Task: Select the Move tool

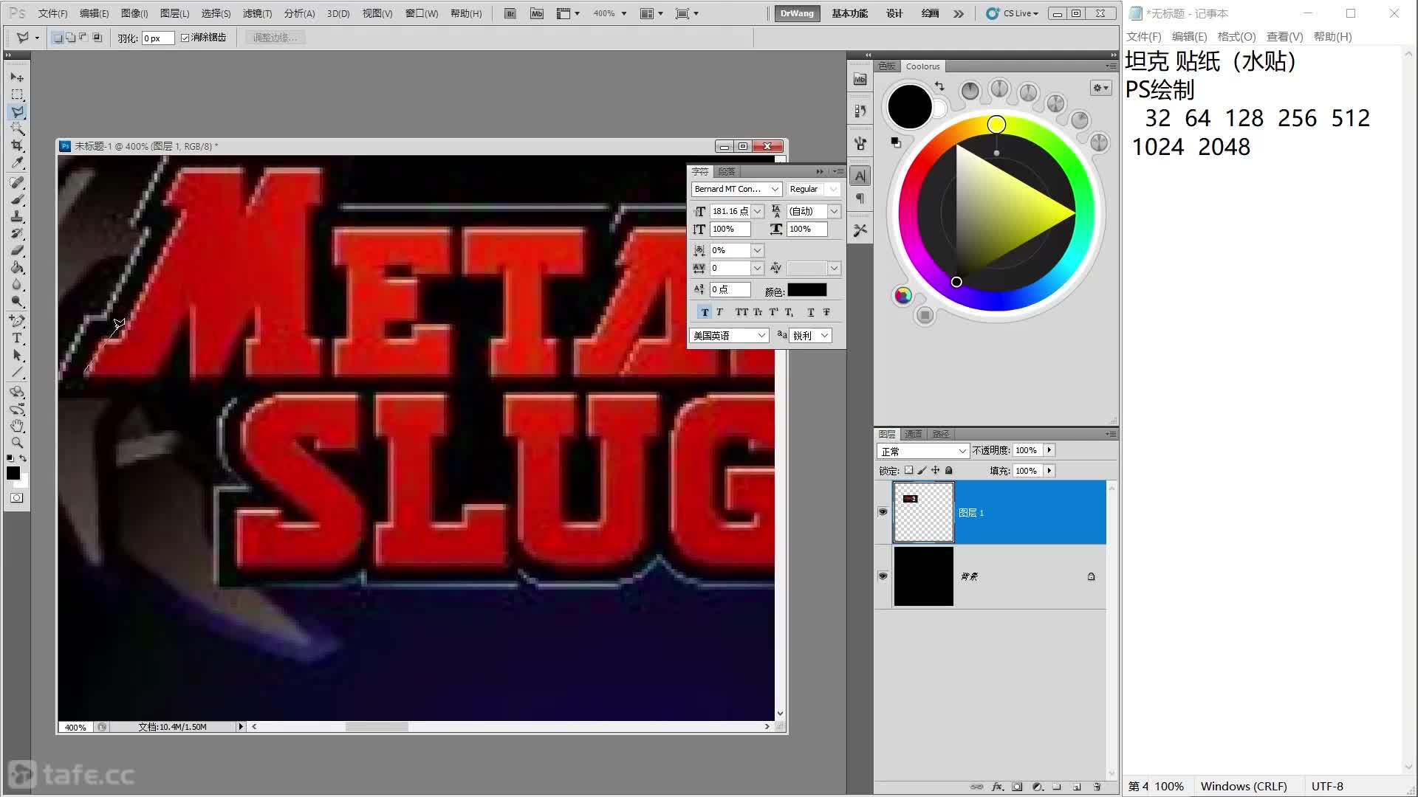Action: [17, 77]
